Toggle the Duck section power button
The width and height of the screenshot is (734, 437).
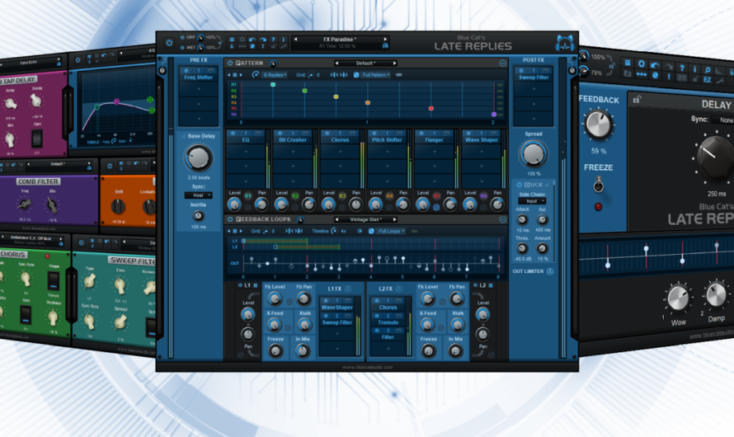tap(519, 185)
